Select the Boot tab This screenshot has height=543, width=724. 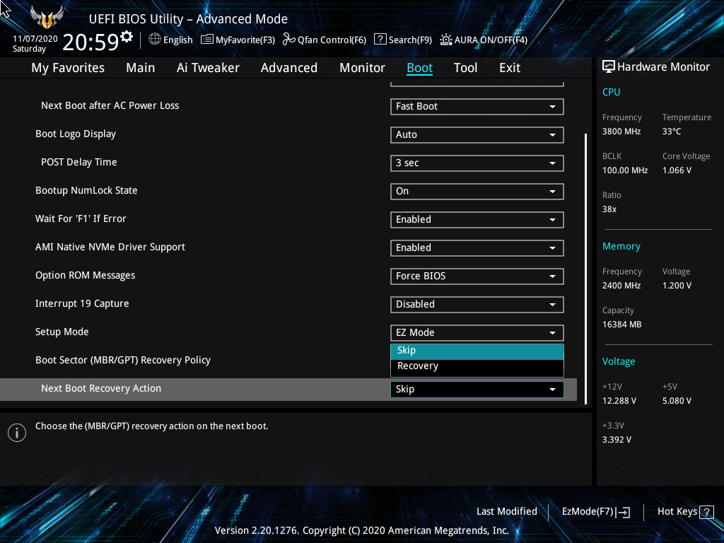click(420, 68)
